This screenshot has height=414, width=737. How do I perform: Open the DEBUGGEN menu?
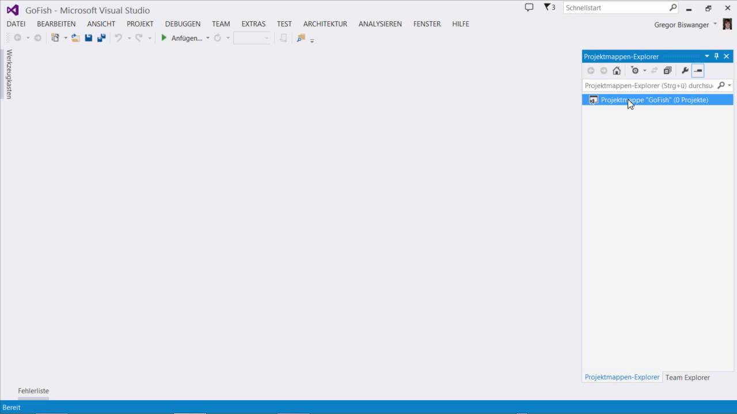point(183,24)
